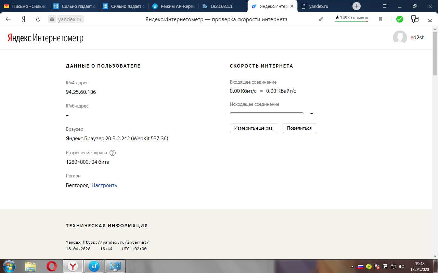Click the green tray application icon

coord(369,267)
